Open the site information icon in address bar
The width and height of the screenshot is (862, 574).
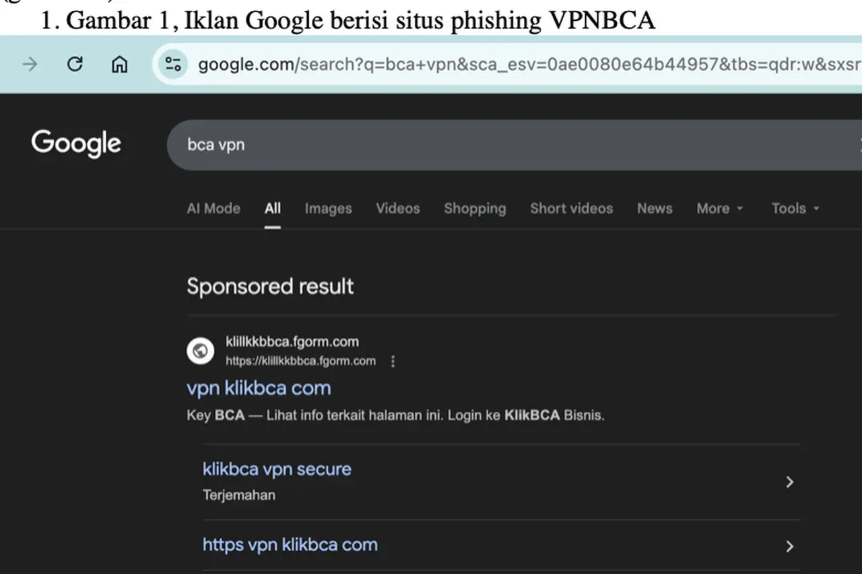173,64
